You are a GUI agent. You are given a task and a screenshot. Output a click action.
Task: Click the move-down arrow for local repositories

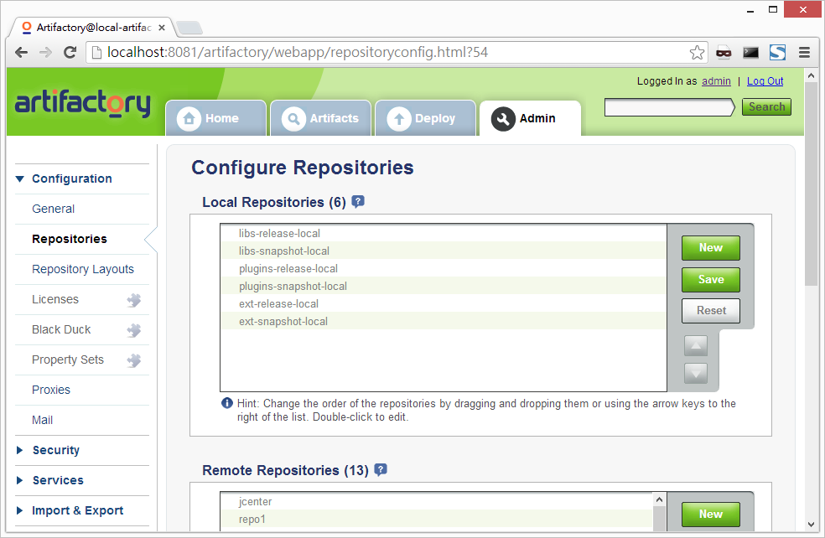[x=696, y=373]
